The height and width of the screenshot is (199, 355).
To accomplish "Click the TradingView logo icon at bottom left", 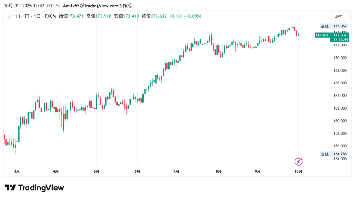I will tap(10, 188).
